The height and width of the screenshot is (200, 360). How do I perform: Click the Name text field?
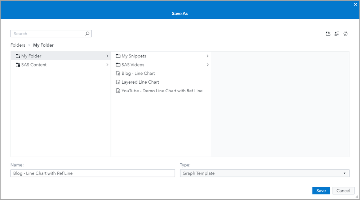(x=93, y=173)
